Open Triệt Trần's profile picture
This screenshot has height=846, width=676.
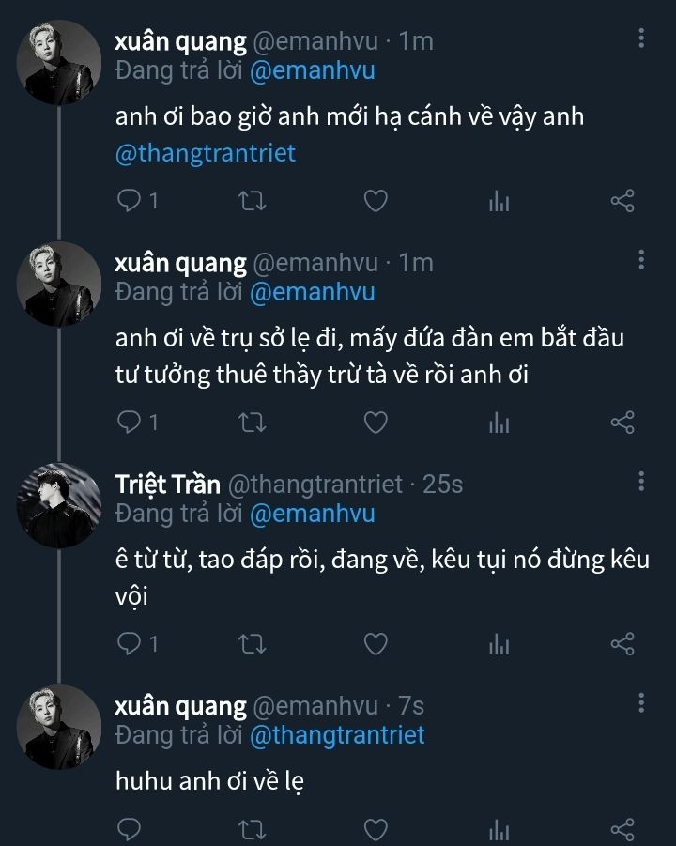click(60, 505)
